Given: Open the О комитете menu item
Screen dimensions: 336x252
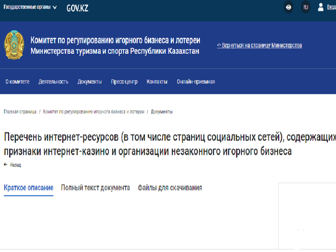Looking at the screenshot, I should pyautogui.click(x=17, y=81).
